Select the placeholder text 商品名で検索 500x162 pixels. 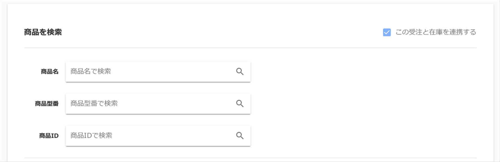click(91, 71)
